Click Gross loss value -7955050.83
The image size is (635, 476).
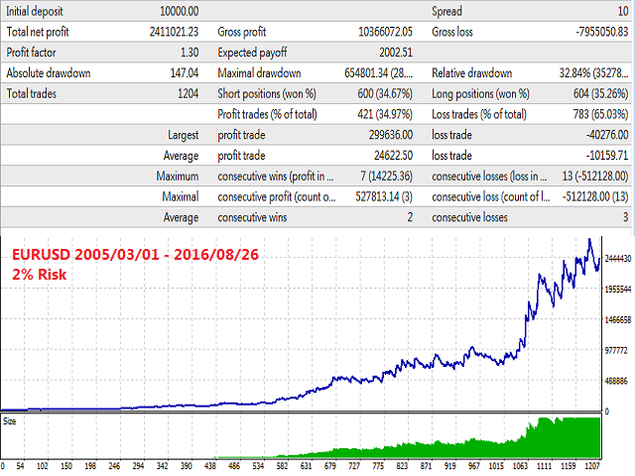pos(602,32)
